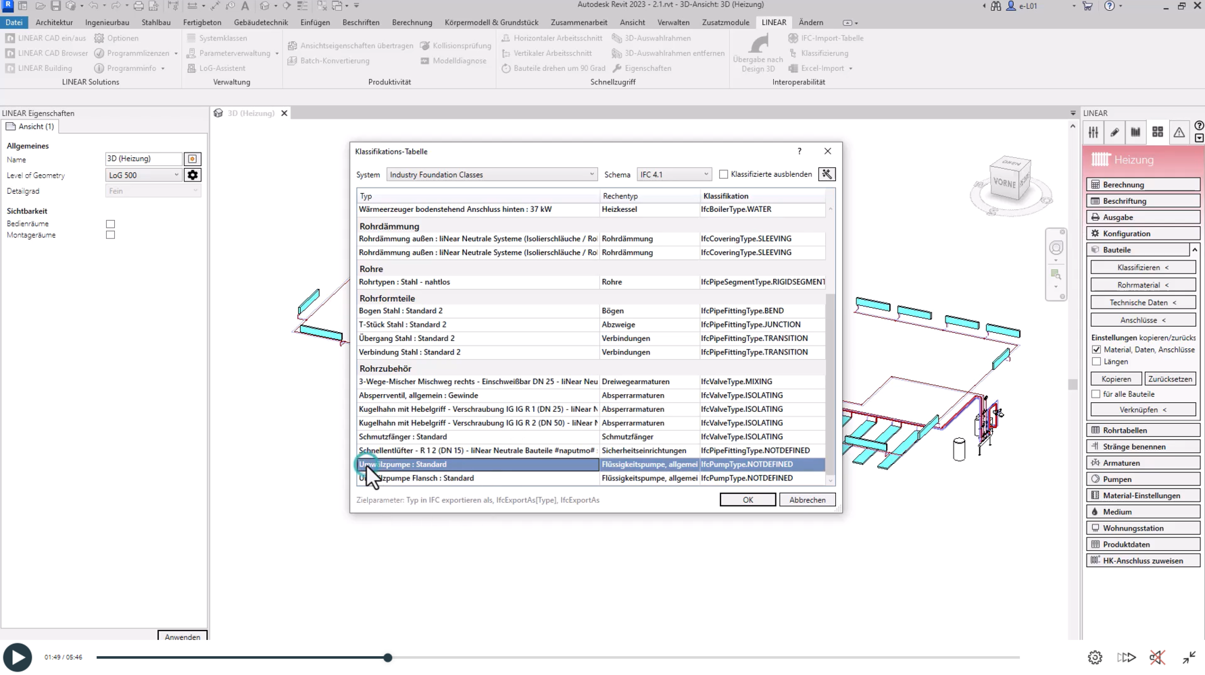1205x675 pixels.
Task: Click the video settings gear icon
Action: click(x=1095, y=657)
